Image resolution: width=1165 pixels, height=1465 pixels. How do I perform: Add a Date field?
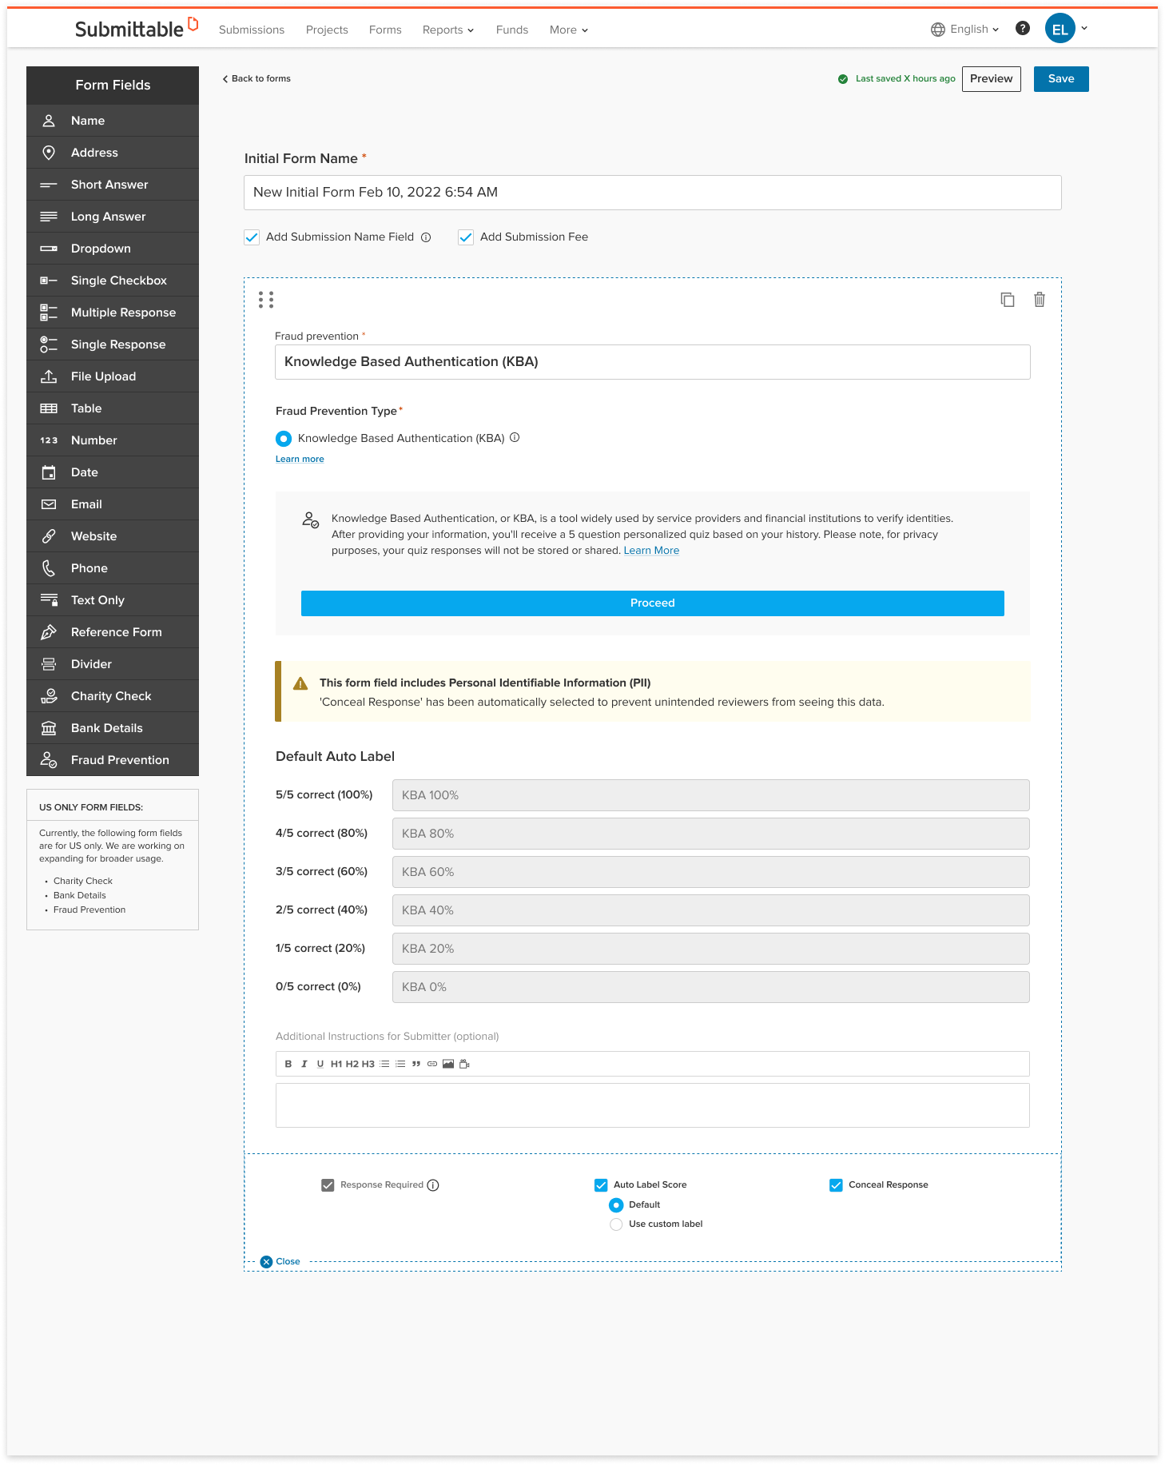(113, 472)
